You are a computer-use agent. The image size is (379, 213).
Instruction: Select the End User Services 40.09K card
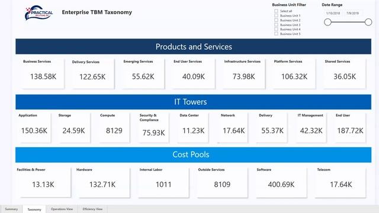point(194,73)
